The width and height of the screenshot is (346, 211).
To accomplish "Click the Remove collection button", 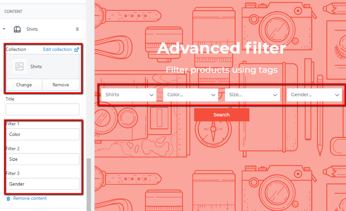I will pos(61,85).
